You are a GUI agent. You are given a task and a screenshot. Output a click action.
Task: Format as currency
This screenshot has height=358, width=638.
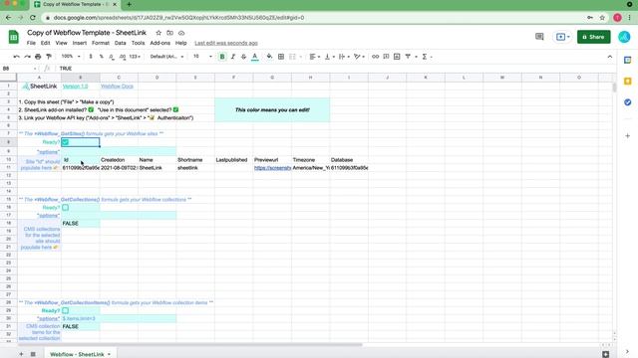tap(91, 57)
